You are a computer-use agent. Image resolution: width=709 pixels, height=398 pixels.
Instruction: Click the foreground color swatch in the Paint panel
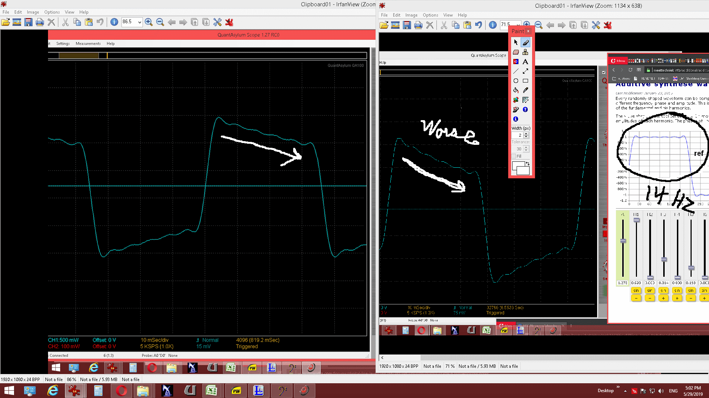pyautogui.click(x=518, y=166)
